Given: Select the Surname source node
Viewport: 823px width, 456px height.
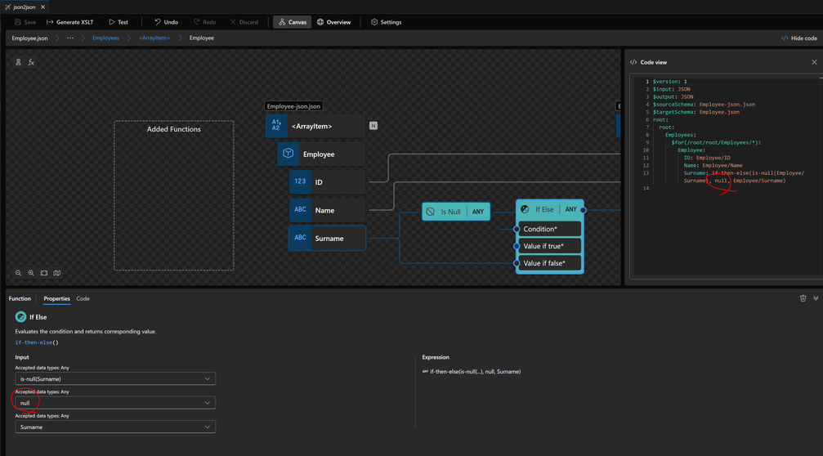Looking at the screenshot, I should pos(327,239).
